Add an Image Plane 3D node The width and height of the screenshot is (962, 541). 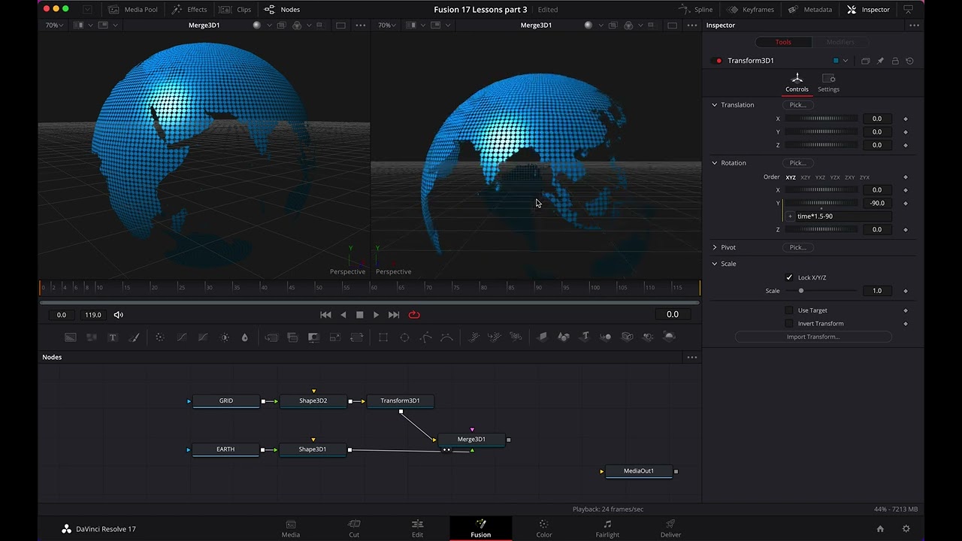(x=543, y=337)
